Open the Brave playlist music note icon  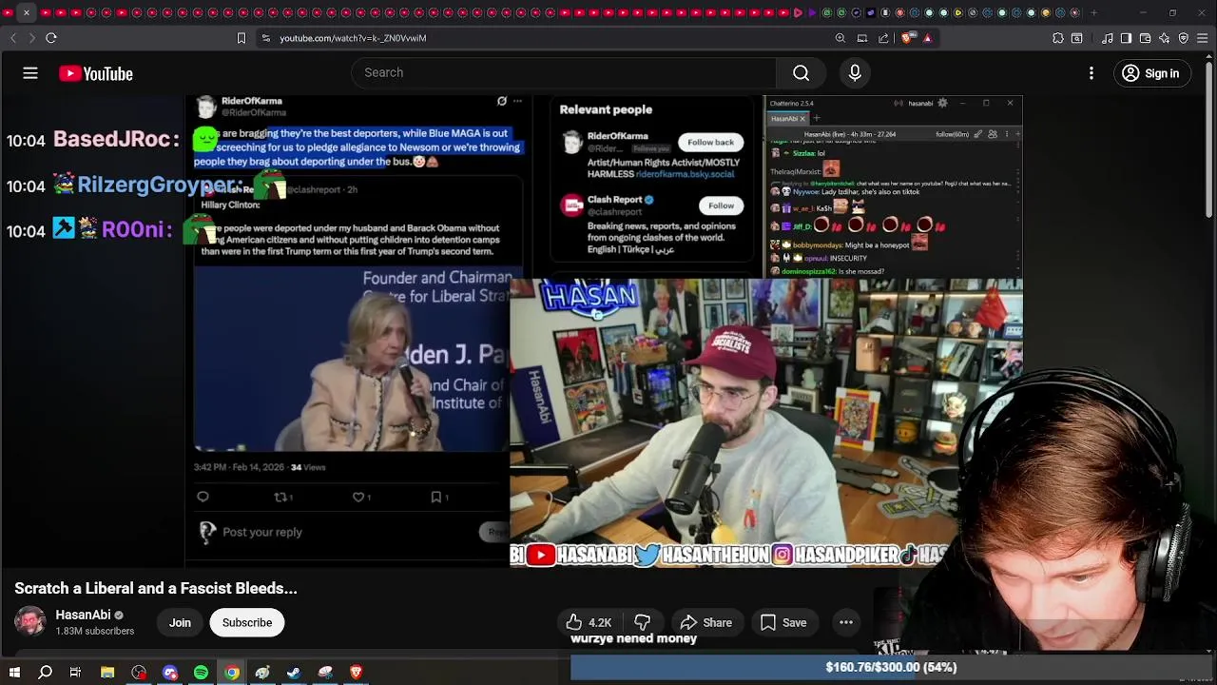1108,38
